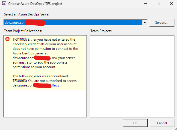
Task: Click the OK button
Action: click(135, 123)
